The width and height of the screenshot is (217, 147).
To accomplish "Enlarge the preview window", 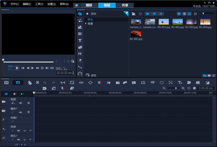I will pyautogui.click(x=73, y=61).
